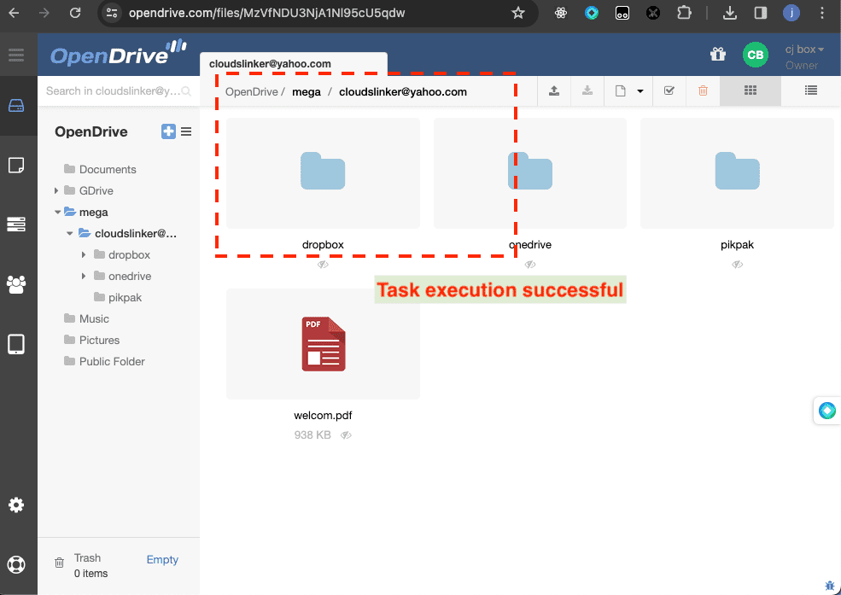Toggle visibility eye under pikpak folder
The image size is (841, 595).
[738, 265]
